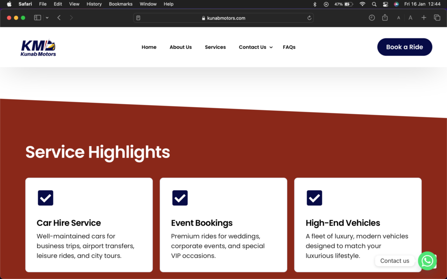
Task: Open the sidebar options dropdown arrow
Action: click(47, 18)
